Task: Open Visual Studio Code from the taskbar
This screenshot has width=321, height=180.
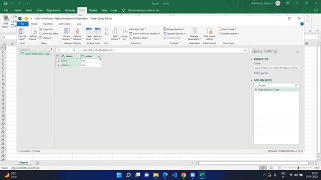Action: [174, 175]
